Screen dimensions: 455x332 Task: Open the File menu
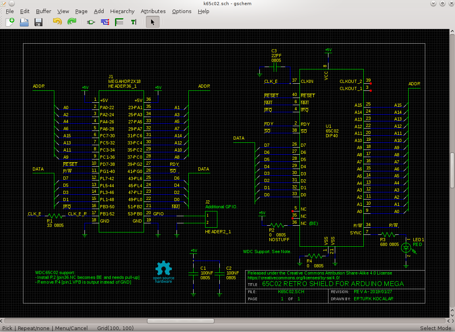coord(10,12)
